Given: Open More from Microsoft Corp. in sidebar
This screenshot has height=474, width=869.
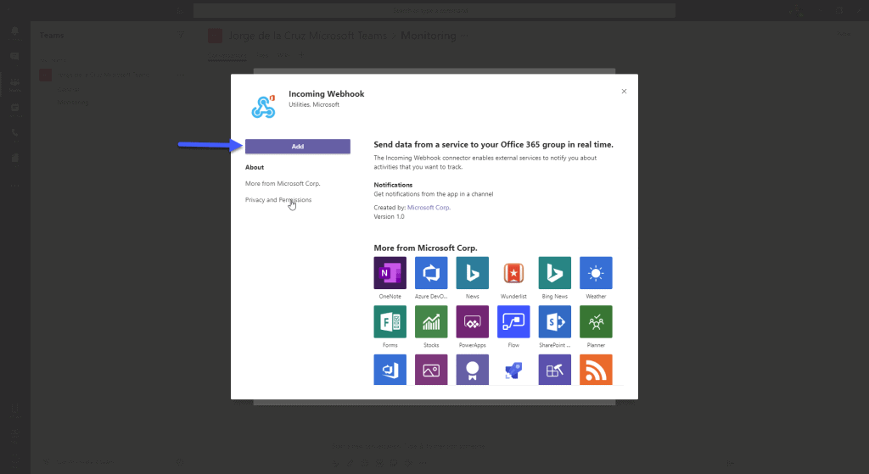Looking at the screenshot, I should 283,183.
